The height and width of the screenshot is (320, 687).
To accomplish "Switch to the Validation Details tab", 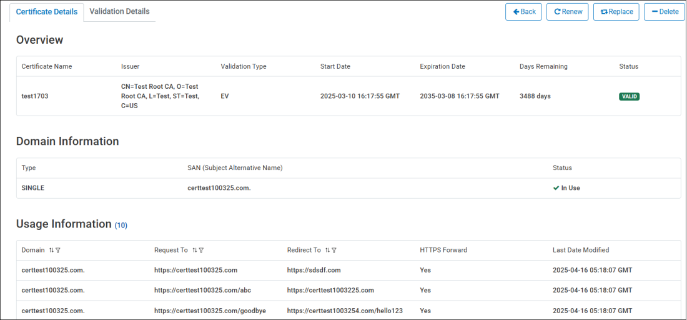I will pos(119,11).
